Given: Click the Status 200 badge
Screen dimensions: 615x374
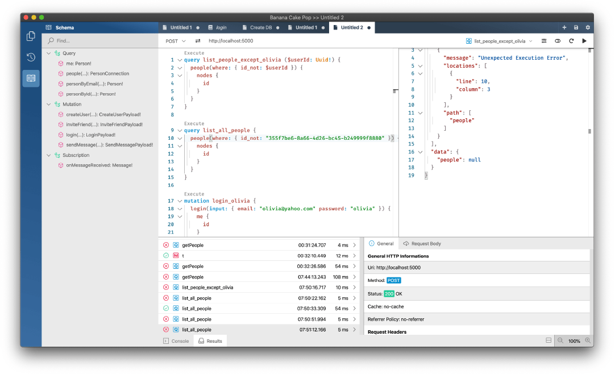Looking at the screenshot, I should (x=389, y=294).
